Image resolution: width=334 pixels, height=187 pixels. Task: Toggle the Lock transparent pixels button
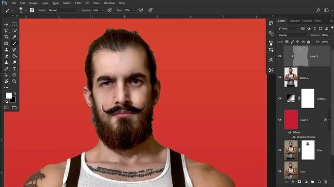(x=287, y=42)
